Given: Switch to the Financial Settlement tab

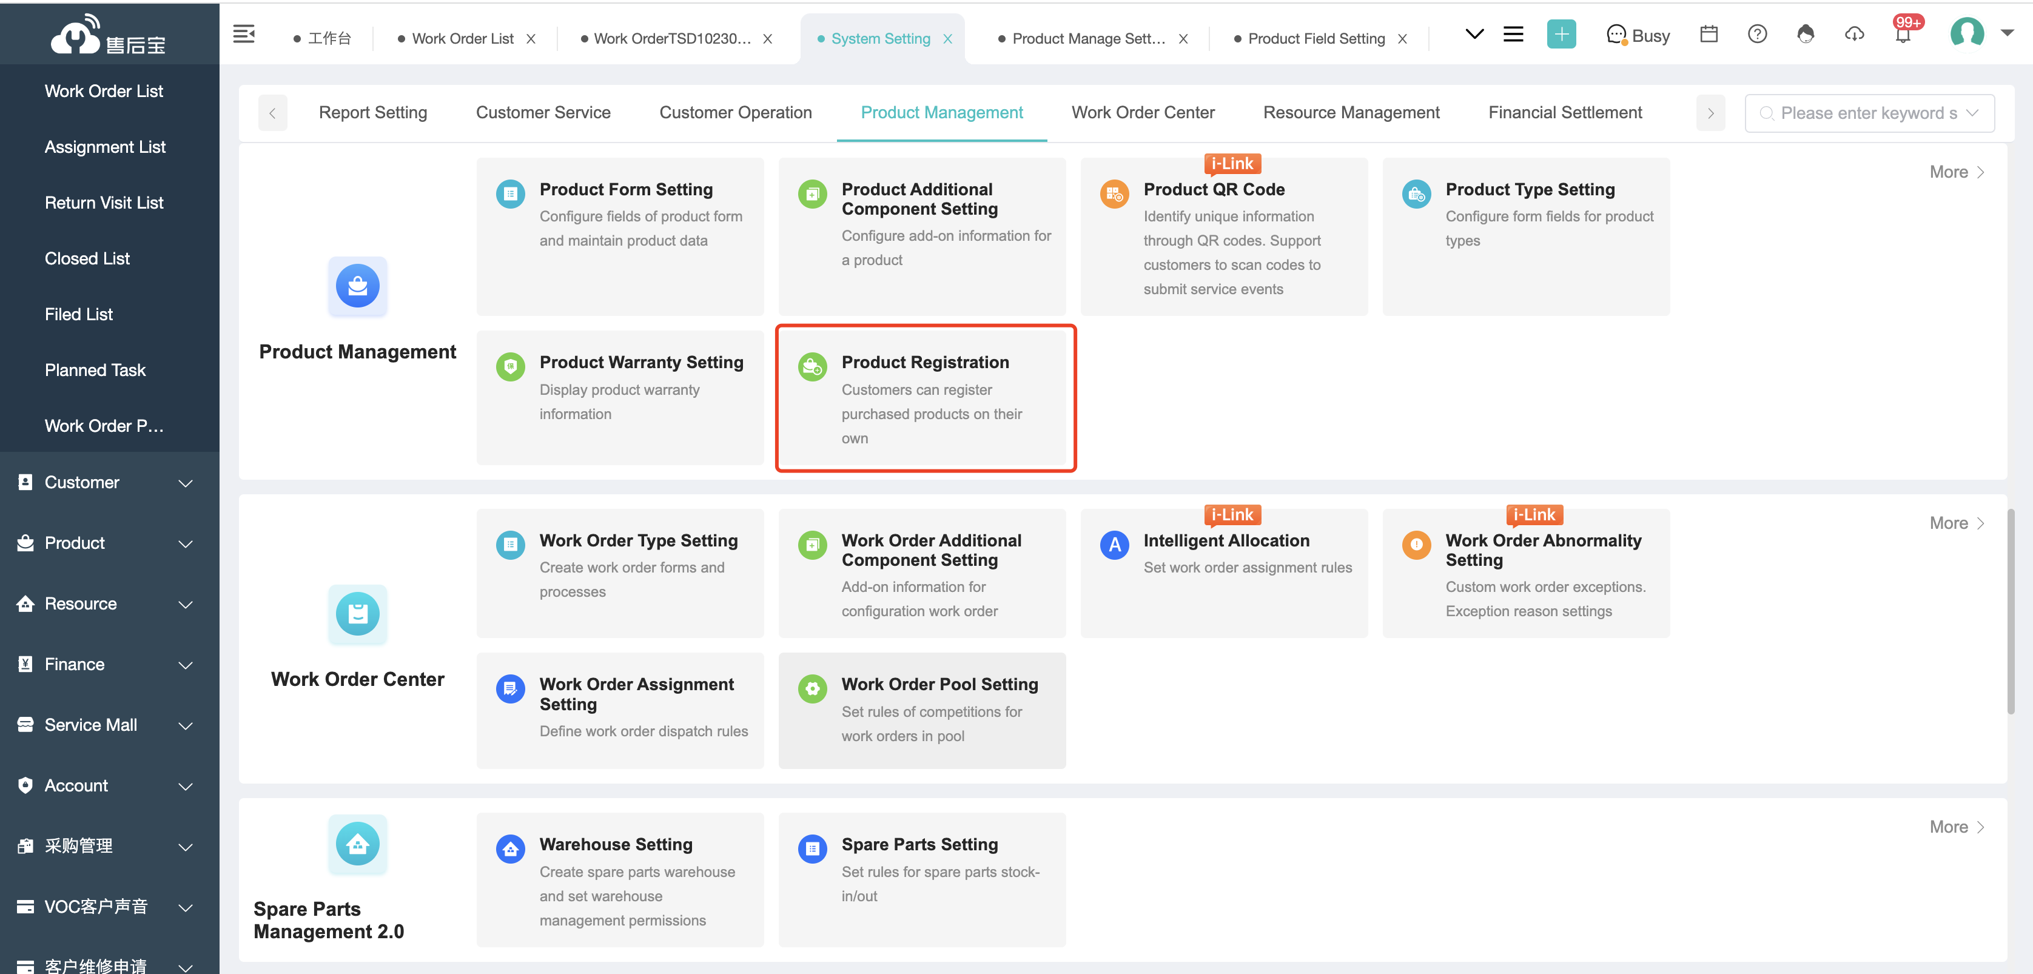Looking at the screenshot, I should point(1565,113).
